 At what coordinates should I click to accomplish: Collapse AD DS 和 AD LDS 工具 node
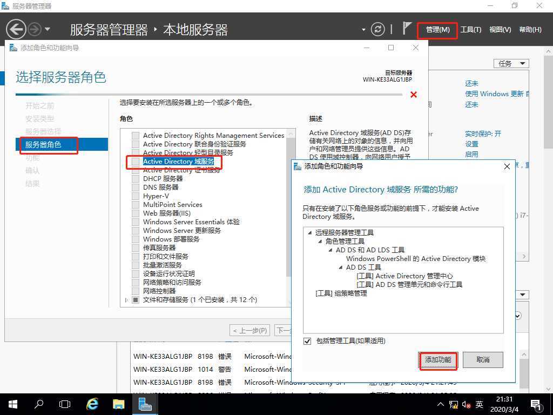pyautogui.click(x=330, y=250)
